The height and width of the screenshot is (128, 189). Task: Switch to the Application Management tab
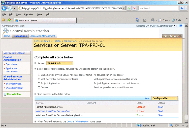point(43,36)
